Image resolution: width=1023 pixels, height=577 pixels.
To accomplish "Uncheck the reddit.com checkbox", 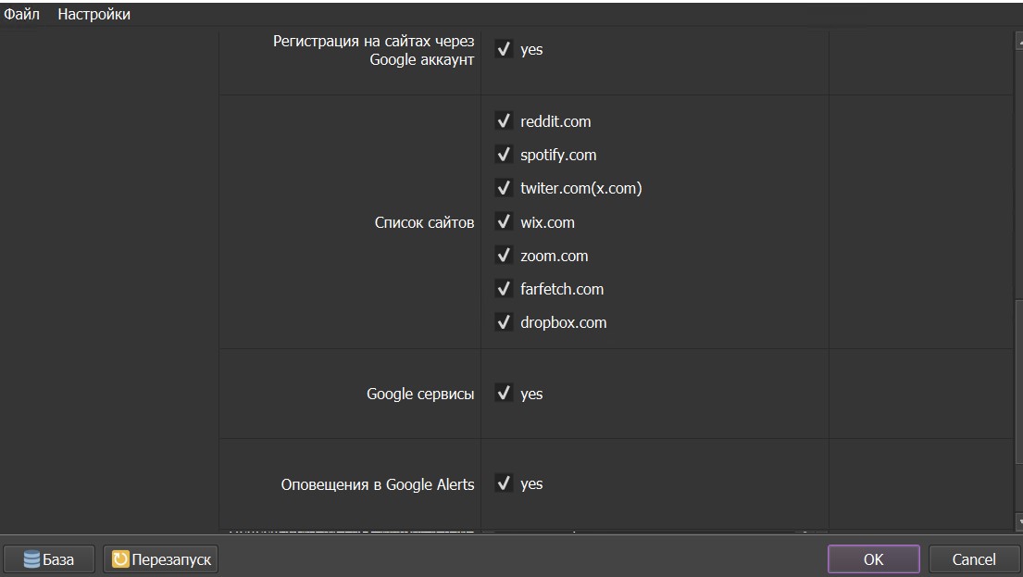I will 504,121.
